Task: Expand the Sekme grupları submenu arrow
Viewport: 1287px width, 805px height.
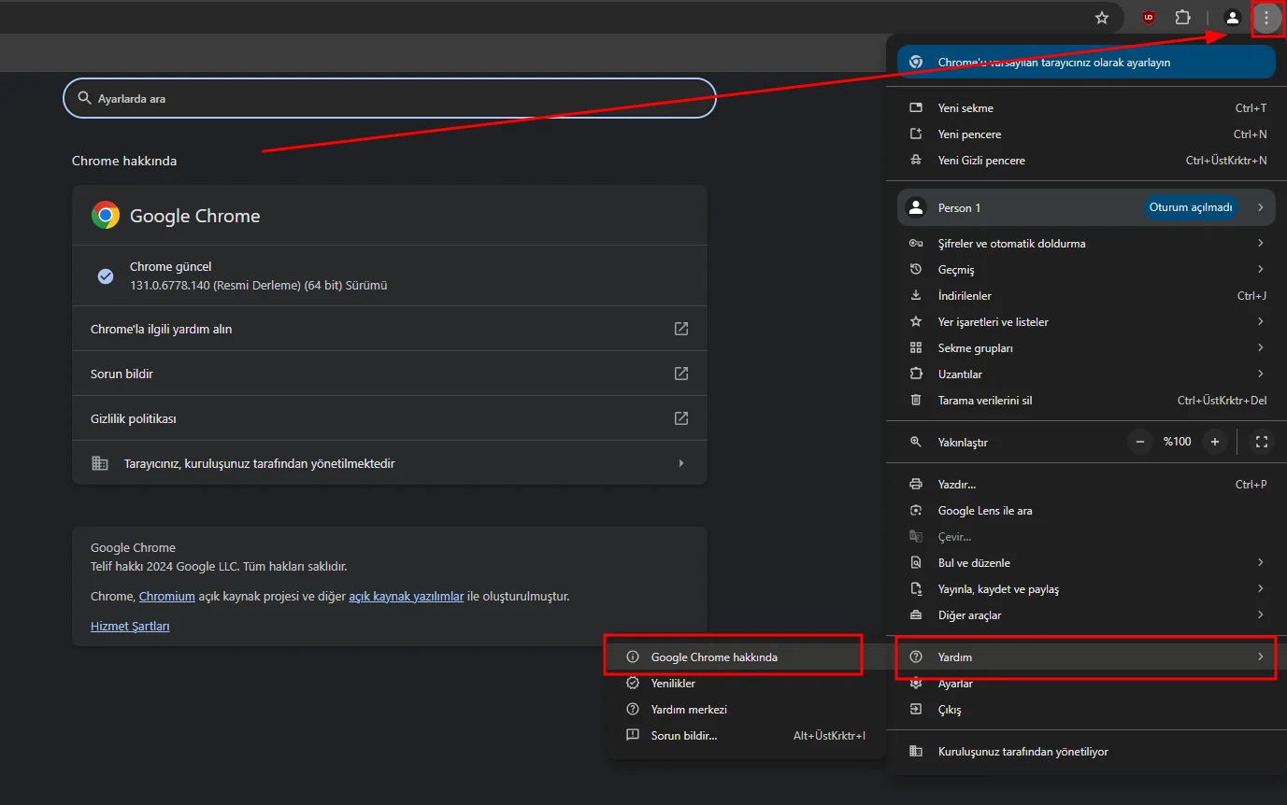Action: 1260,347
